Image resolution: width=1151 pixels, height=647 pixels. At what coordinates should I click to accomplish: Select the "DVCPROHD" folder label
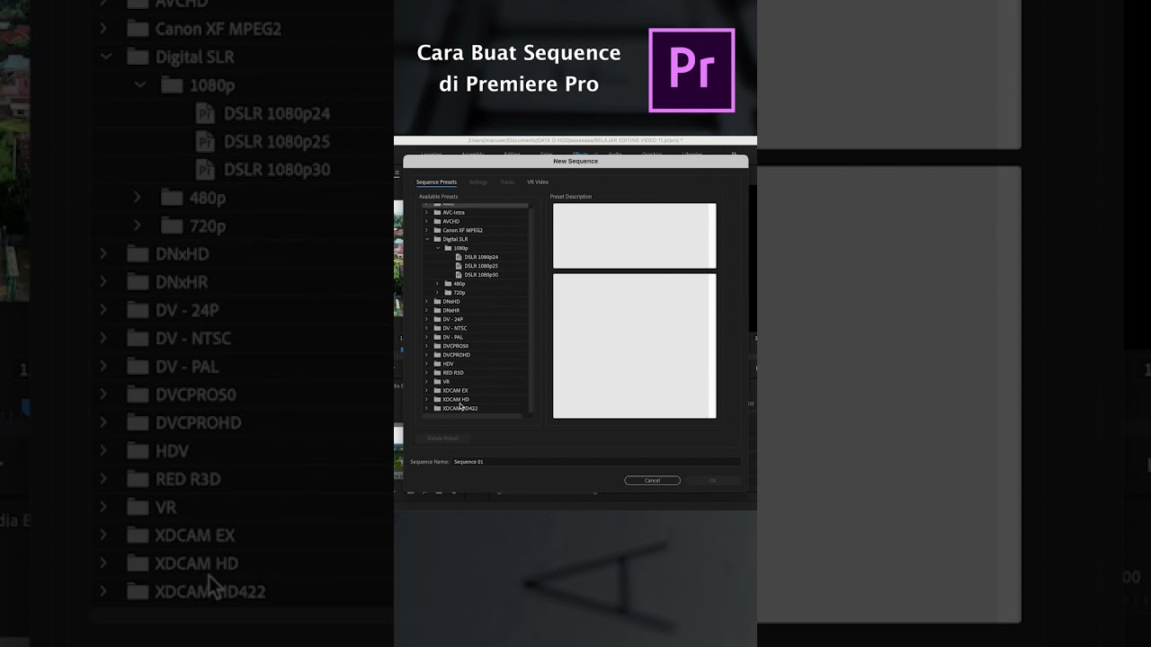pyautogui.click(x=456, y=355)
